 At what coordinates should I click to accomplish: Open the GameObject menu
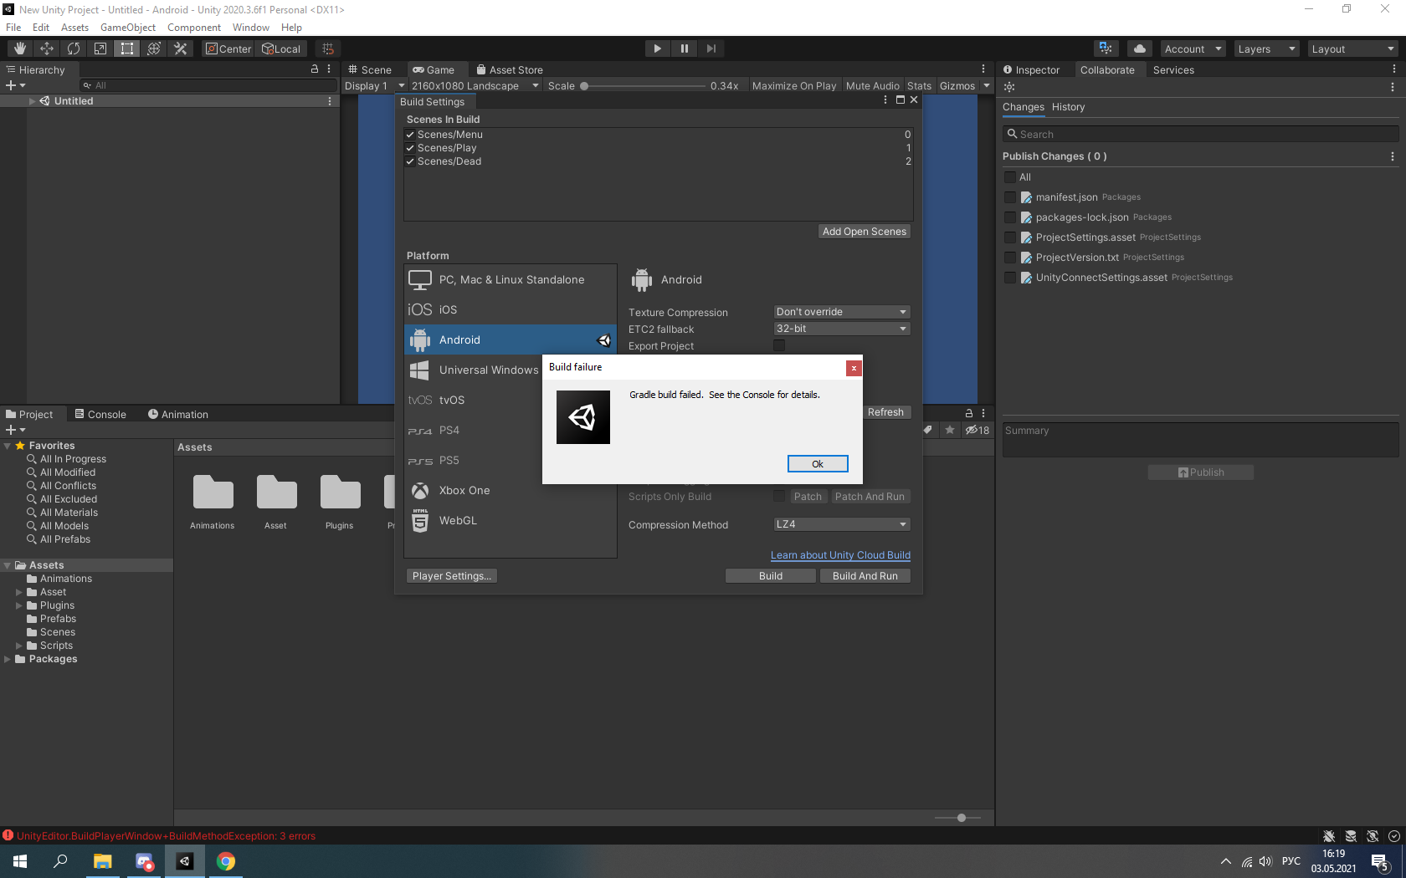pyautogui.click(x=128, y=28)
